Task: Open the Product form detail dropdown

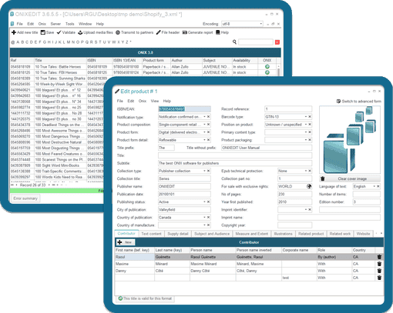Action: pos(204,140)
